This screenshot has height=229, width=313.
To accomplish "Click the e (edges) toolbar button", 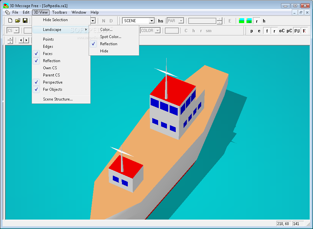I will 259,31.
